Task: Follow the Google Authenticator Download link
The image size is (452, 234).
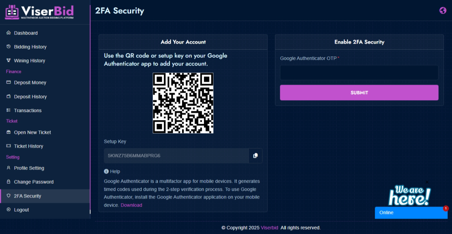Action: pyautogui.click(x=131, y=205)
